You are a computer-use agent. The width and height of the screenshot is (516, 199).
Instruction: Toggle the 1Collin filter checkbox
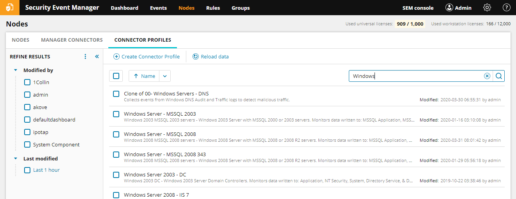[x=27, y=82]
